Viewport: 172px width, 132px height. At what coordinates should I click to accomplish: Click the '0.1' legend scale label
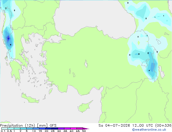[x=3, y=131]
